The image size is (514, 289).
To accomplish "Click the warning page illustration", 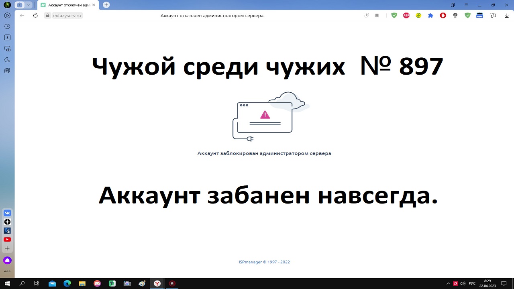I will pos(271,117).
